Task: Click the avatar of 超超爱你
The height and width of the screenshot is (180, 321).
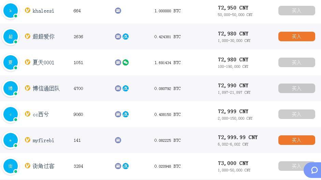Action: coord(11,36)
